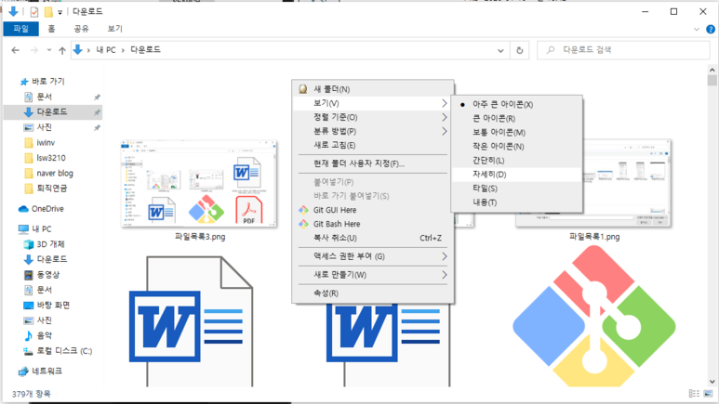Select the 파일목록3.png thumbnail

click(199, 184)
